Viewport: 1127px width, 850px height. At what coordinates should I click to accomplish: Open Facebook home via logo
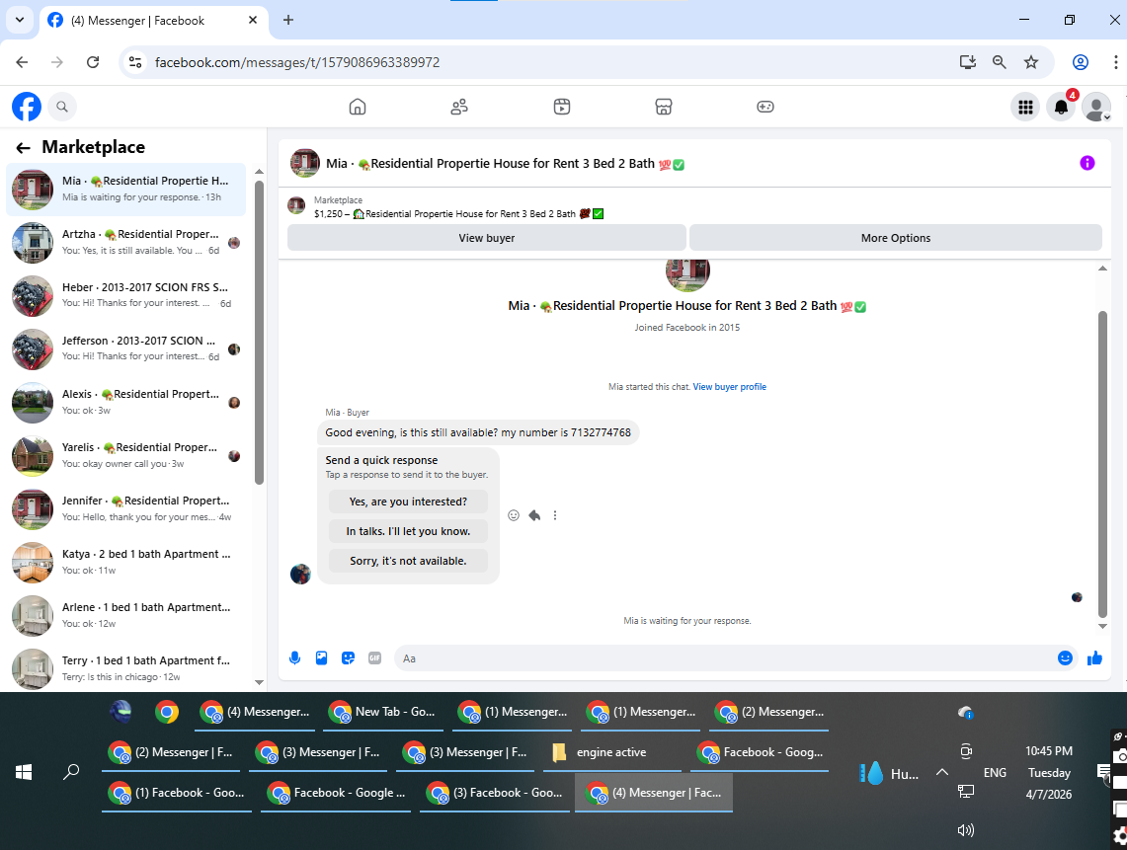point(27,107)
